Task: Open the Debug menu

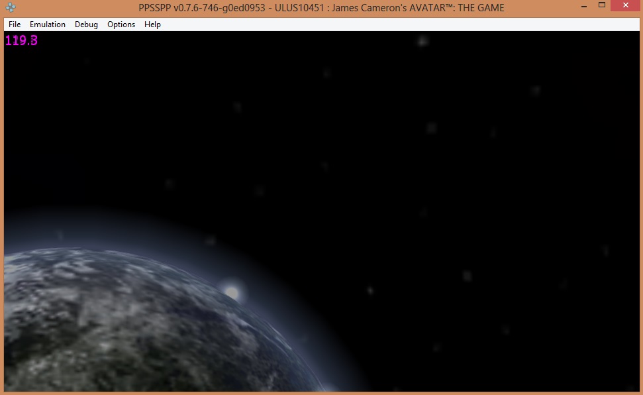Action: click(x=86, y=25)
